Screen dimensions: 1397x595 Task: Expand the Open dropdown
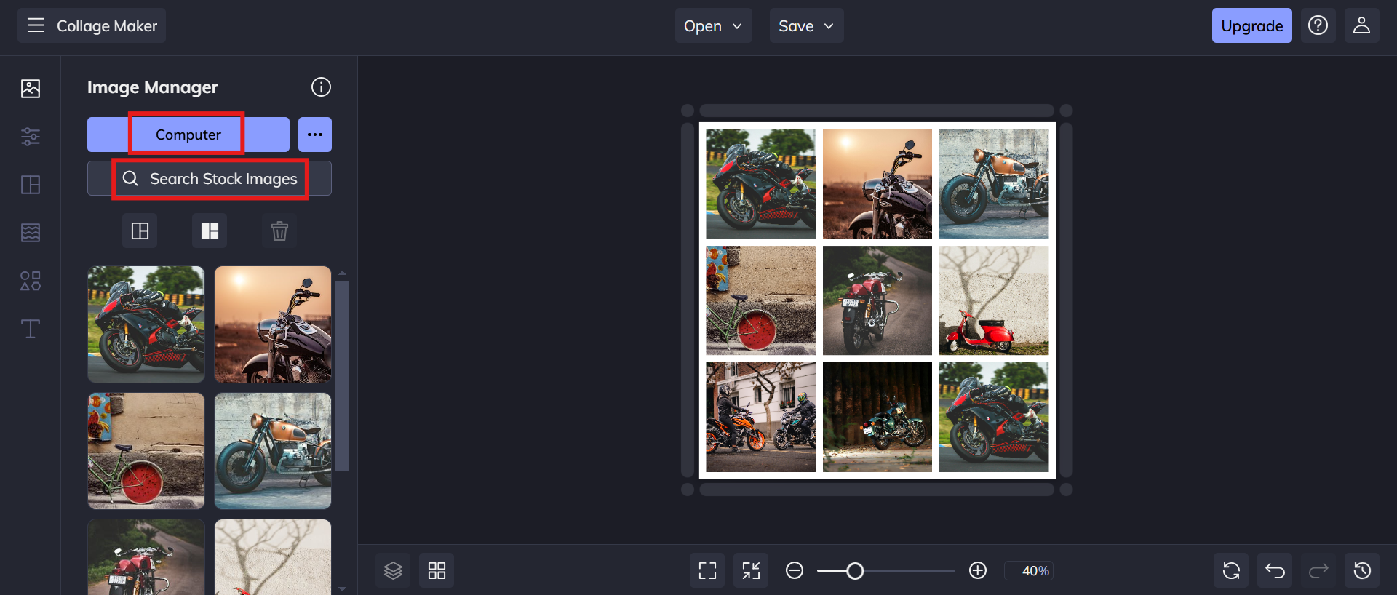(x=713, y=25)
